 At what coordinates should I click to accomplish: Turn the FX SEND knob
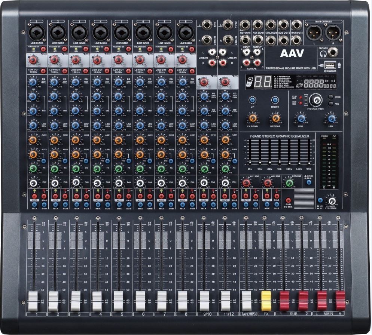[252, 118]
